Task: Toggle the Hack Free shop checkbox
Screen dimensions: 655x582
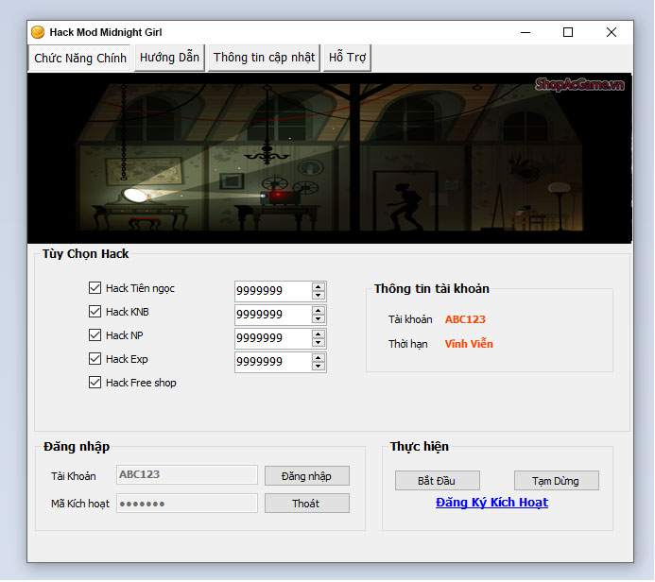Action: click(95, 383)
